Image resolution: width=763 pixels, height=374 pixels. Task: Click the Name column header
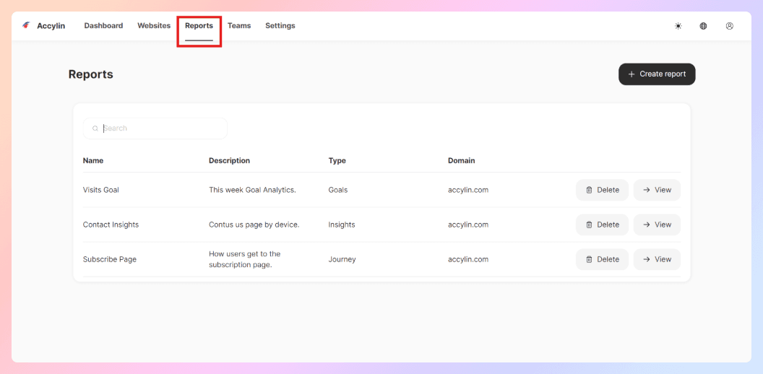pyautogui.click(x=93, y=160)
